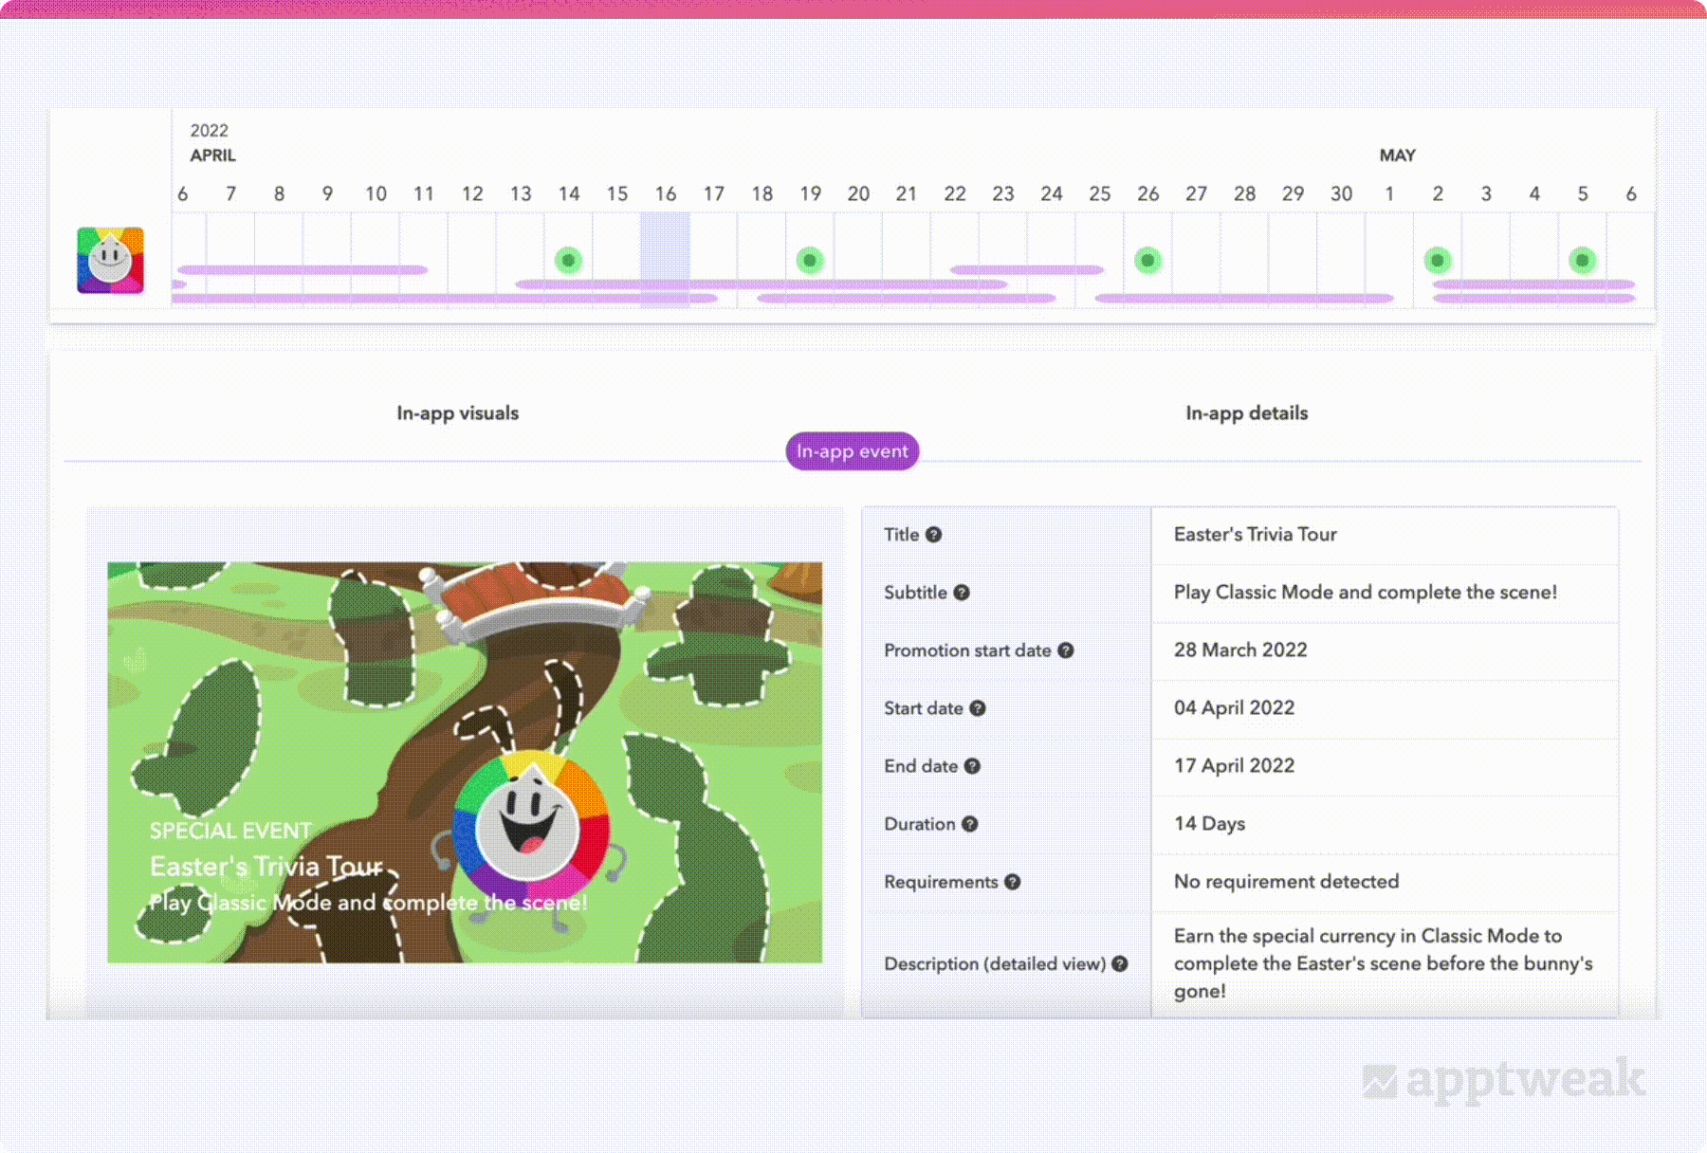Click the highlighted April 16 column

pos(665,259)
